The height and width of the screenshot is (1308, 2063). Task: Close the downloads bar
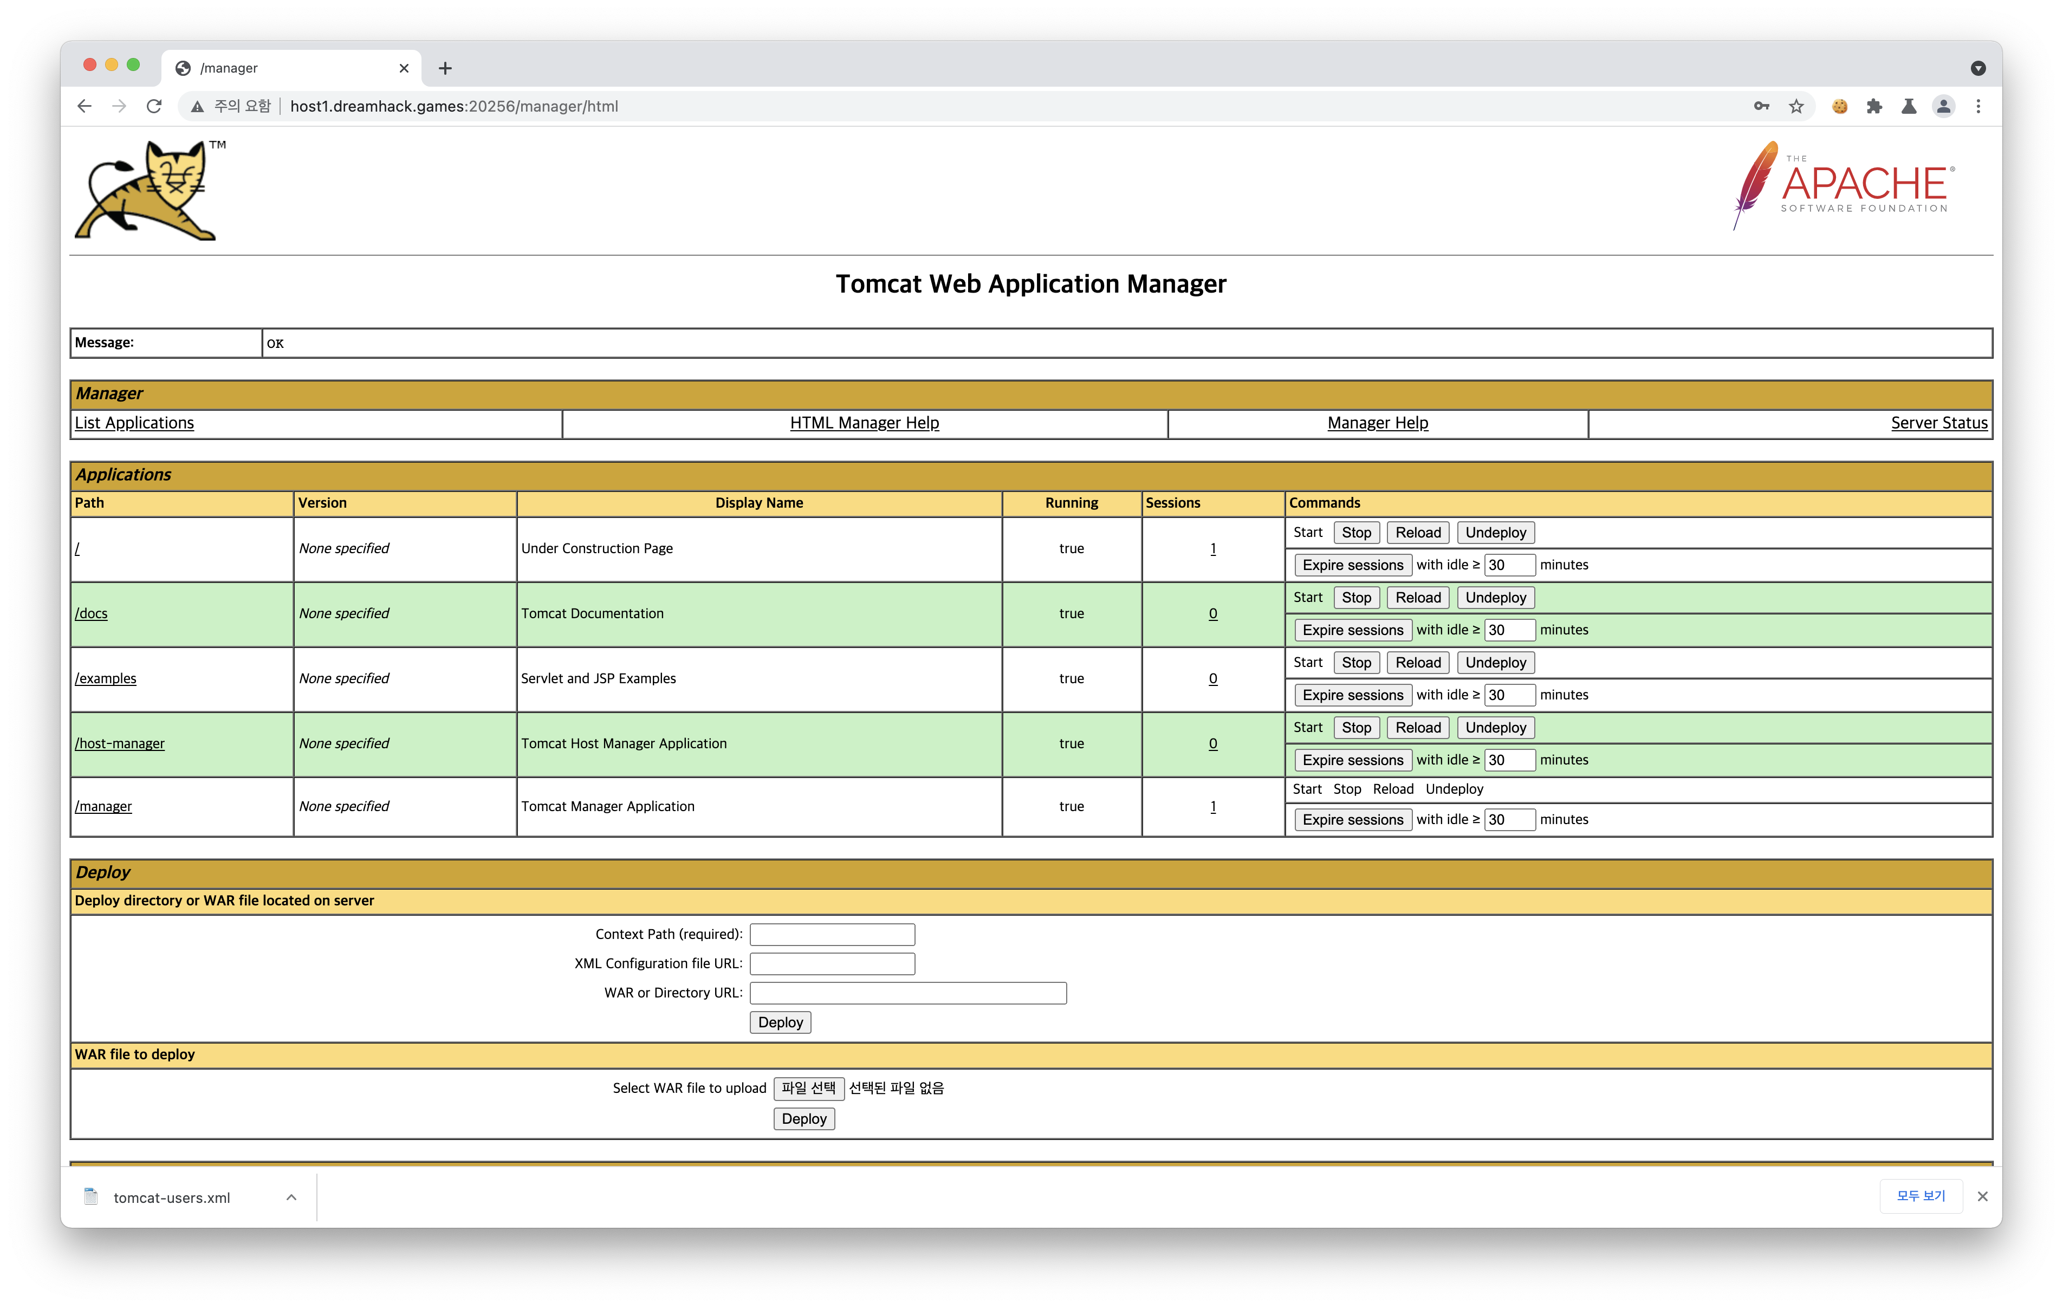coord(1982,1196)
